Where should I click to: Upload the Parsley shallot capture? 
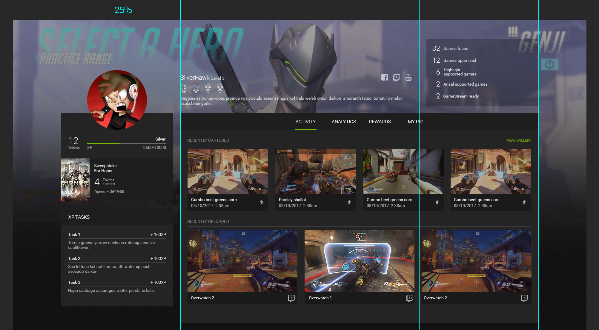(x=349, y=203)
